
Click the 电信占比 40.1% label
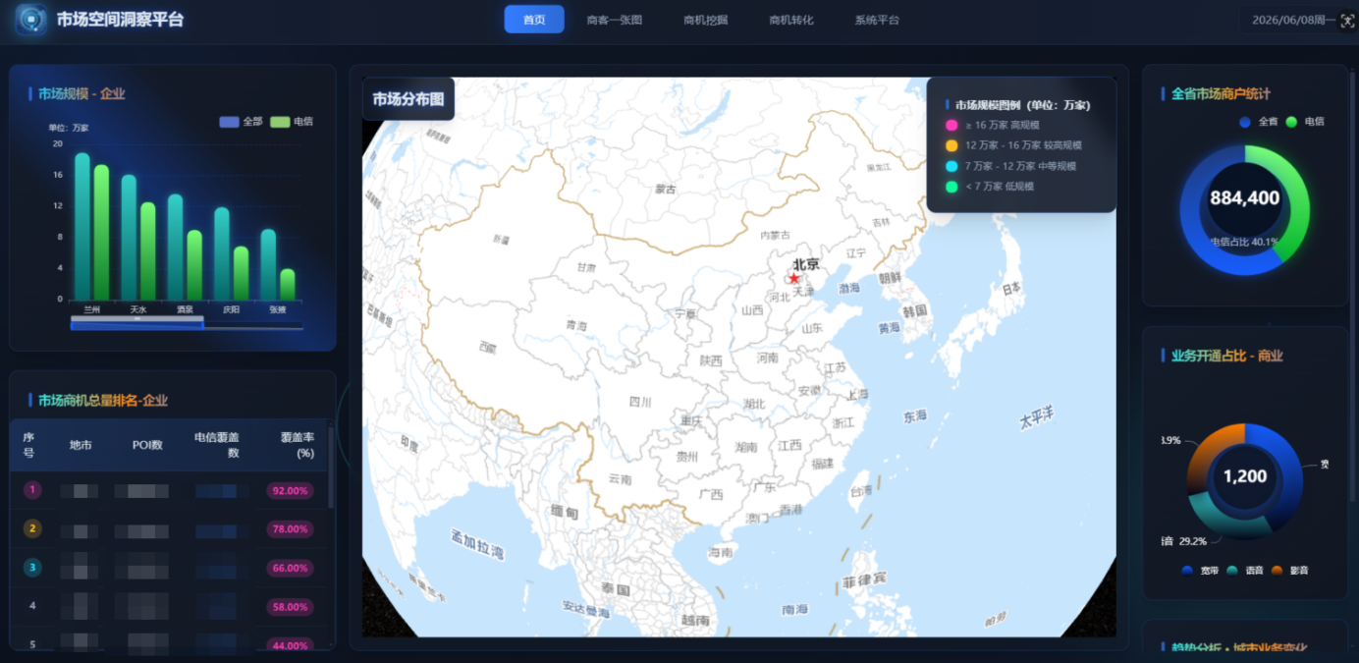tap(1244, 242)
